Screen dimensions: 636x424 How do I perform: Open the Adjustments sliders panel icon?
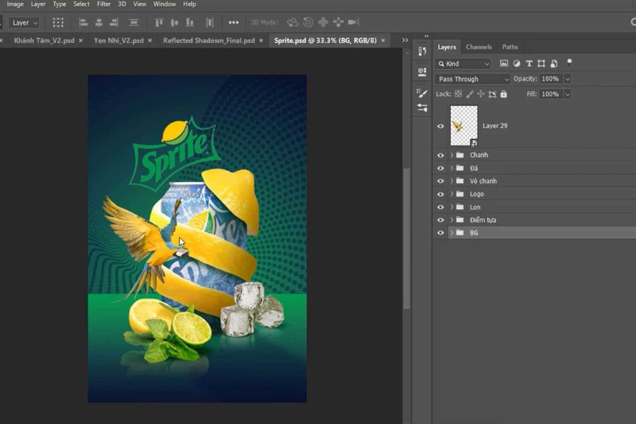(x=423, y=108)
